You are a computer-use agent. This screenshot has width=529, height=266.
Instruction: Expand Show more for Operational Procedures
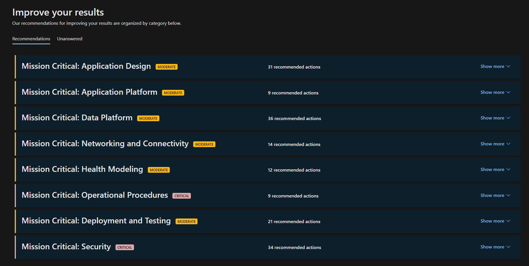click(495, 195)
